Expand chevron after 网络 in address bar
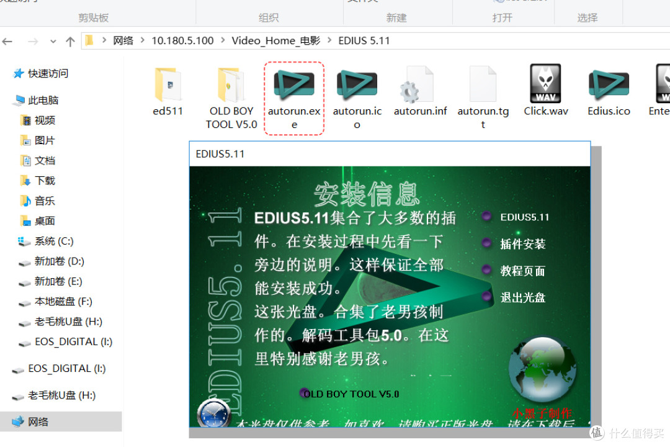The width and height of the screenshot is (670, 447). [x=142, y=40]
